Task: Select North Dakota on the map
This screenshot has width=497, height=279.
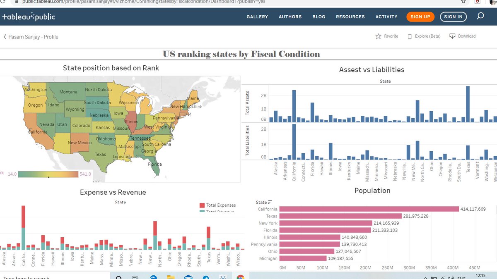Action: (x=99, y=90)
